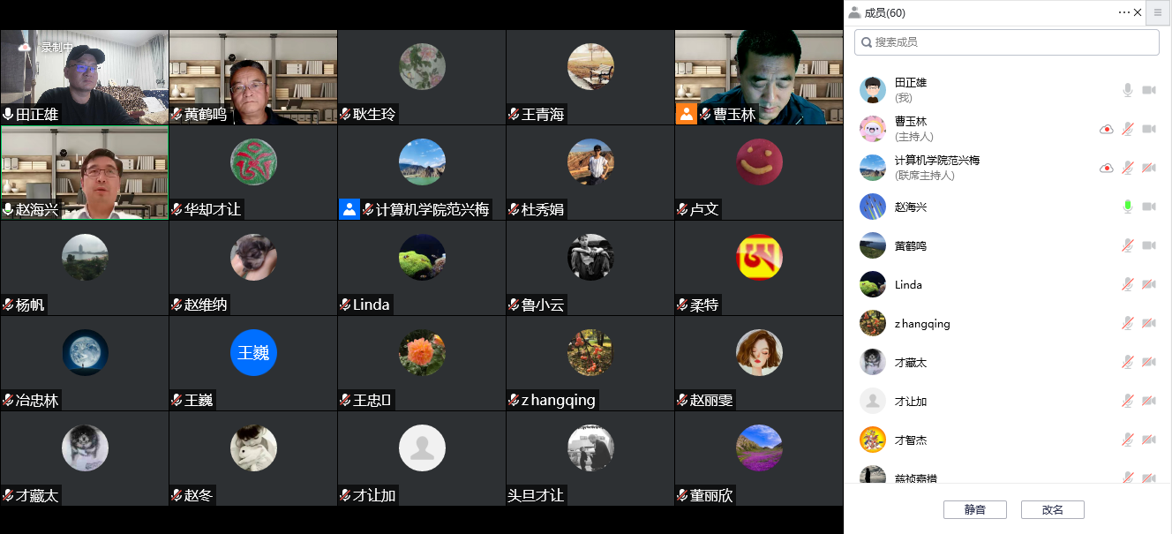Toggle the disabled camera icon for zhangqing

tap(1149, 323)
